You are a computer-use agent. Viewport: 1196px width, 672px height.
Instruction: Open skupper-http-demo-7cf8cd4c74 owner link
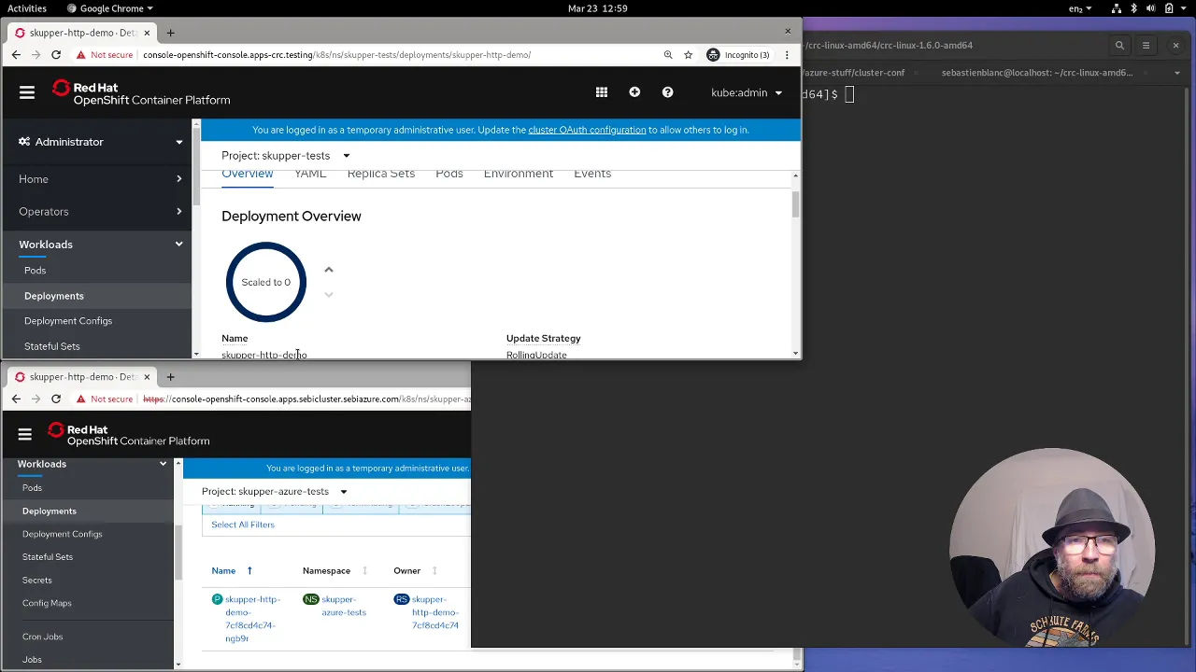point(435,612)
